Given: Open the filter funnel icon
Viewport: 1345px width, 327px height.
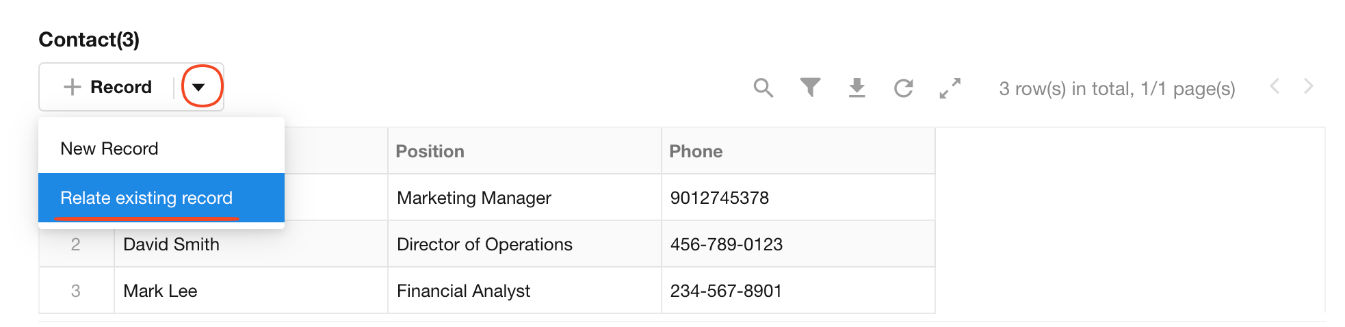Looking at the screenshot, I should coord(810,88).
